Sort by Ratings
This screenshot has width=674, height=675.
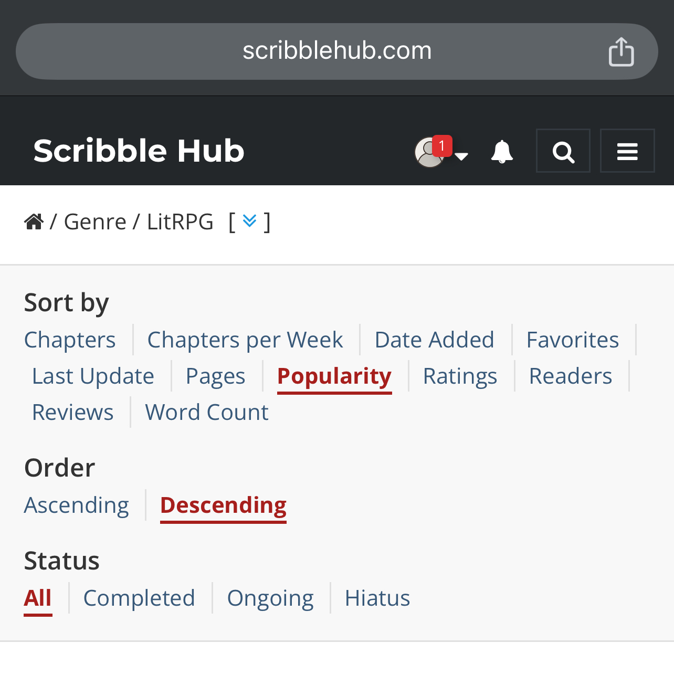click(460, 376)
